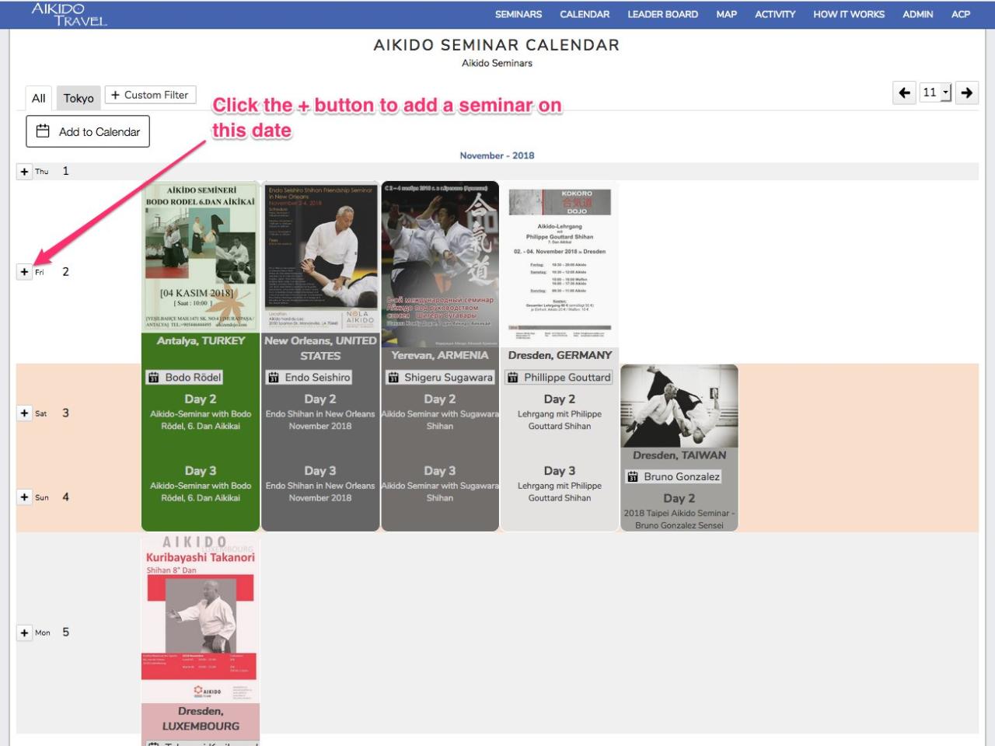The image size is (995, 746).
Task: Click calendar icon beside Bruno Gonzalez
Action: click(x=633, y=477)
